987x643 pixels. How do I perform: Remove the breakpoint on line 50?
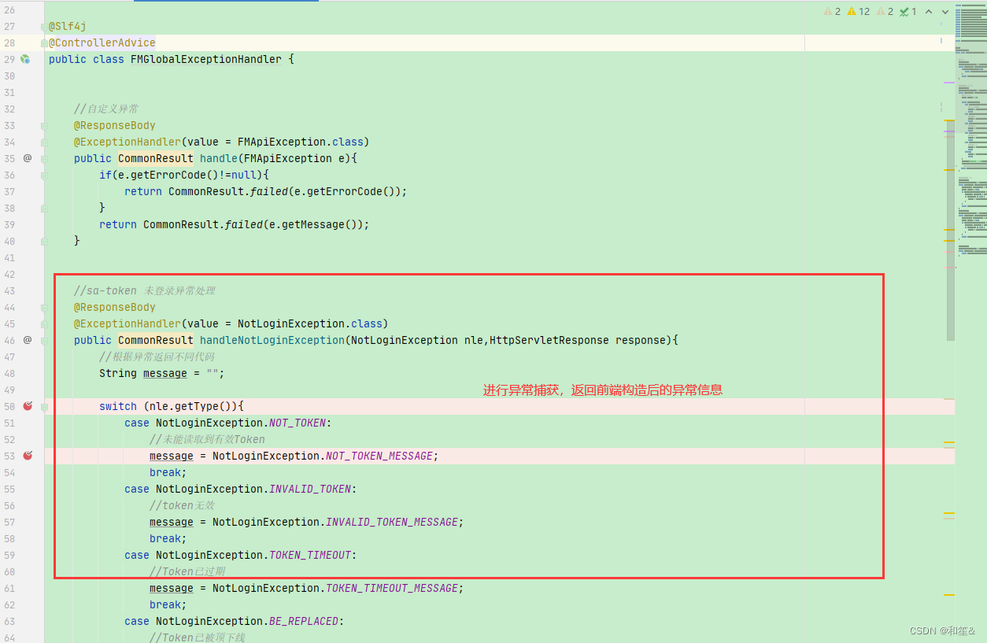point(28,406)
